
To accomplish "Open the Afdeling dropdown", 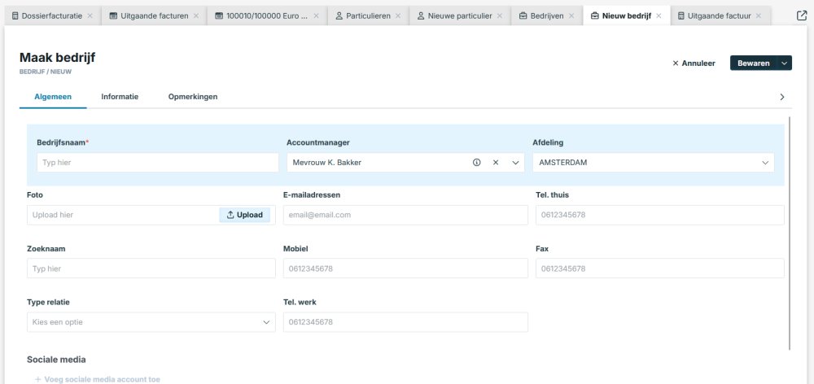I will (x=765, y=163).
